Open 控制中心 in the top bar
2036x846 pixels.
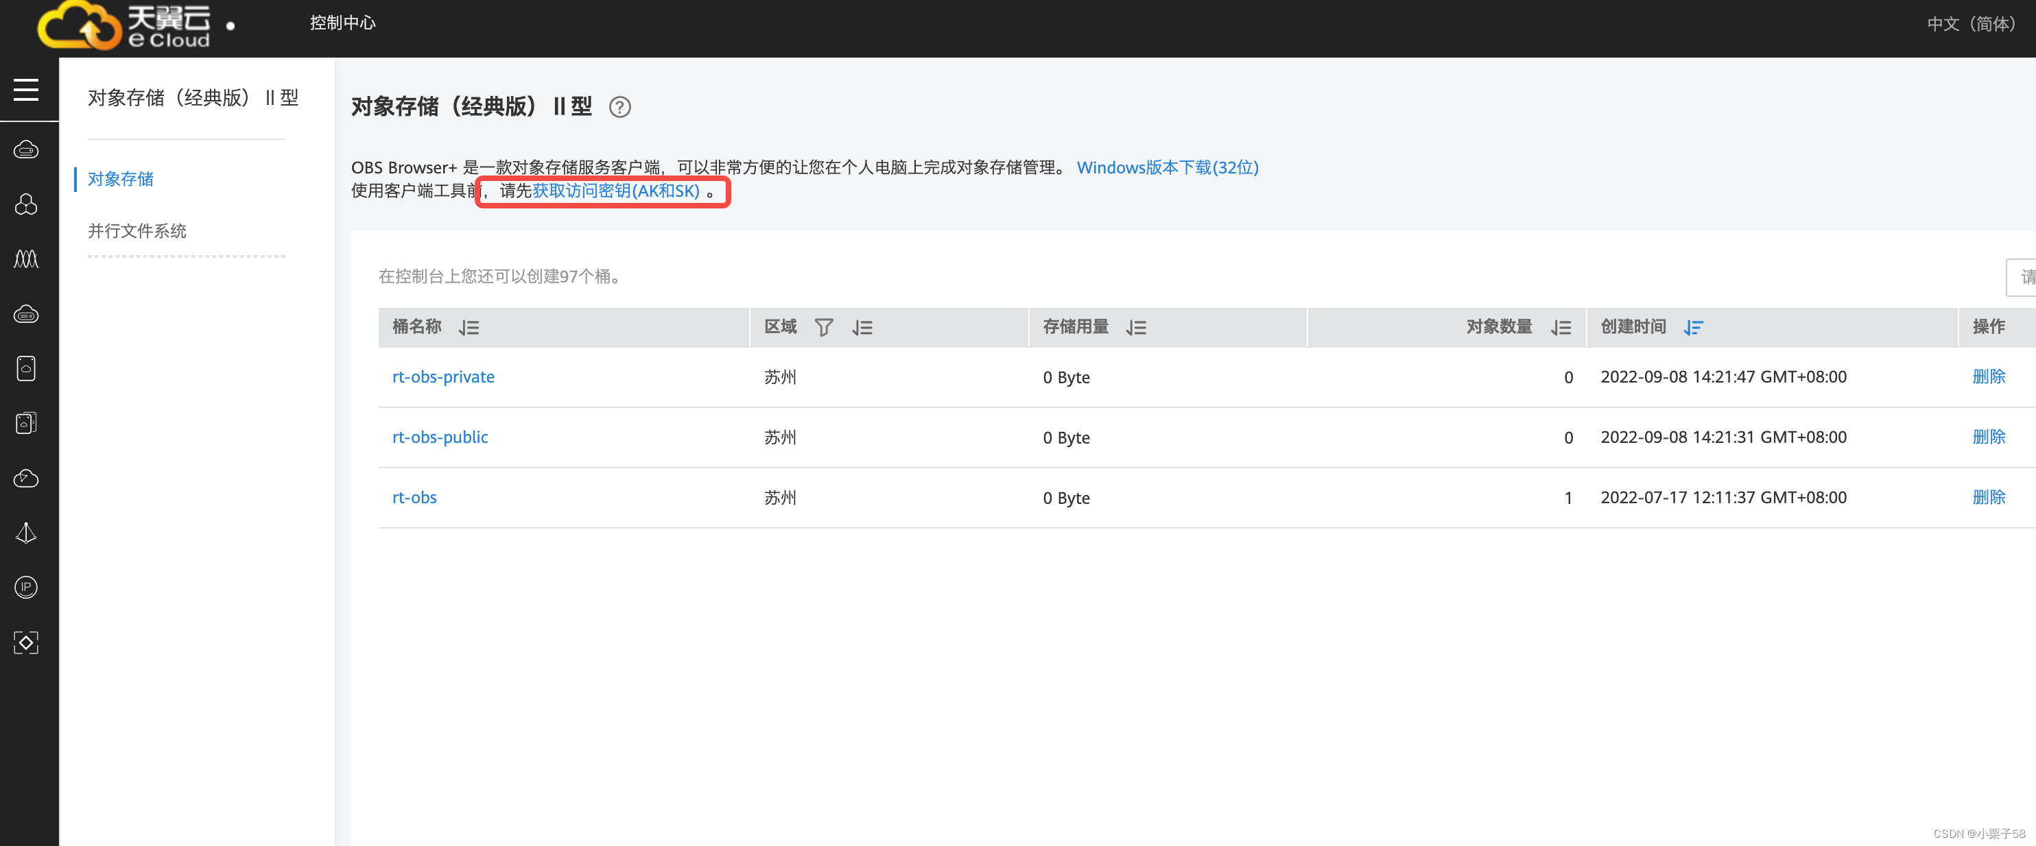point(342,23)
